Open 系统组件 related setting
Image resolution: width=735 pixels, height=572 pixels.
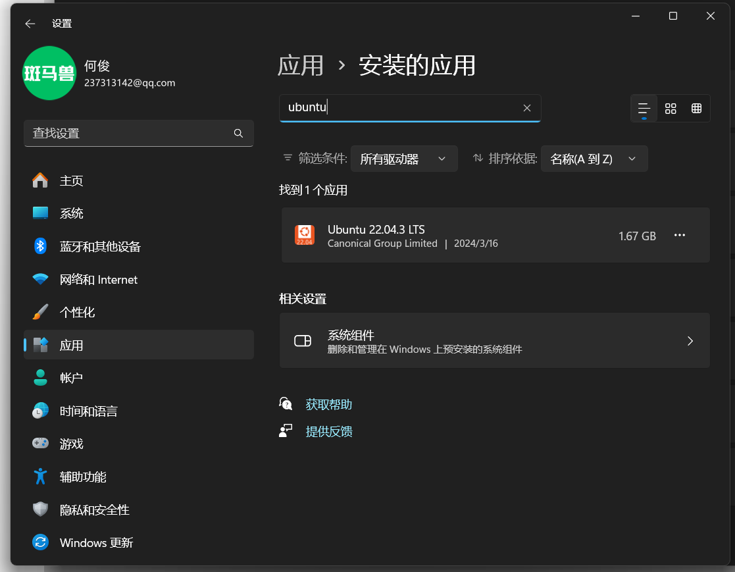pos(495,341)
